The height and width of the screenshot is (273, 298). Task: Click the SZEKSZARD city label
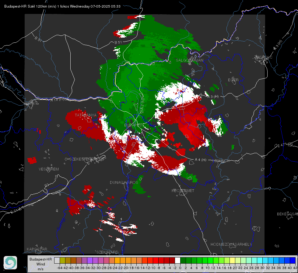click(x=107, y=252)
